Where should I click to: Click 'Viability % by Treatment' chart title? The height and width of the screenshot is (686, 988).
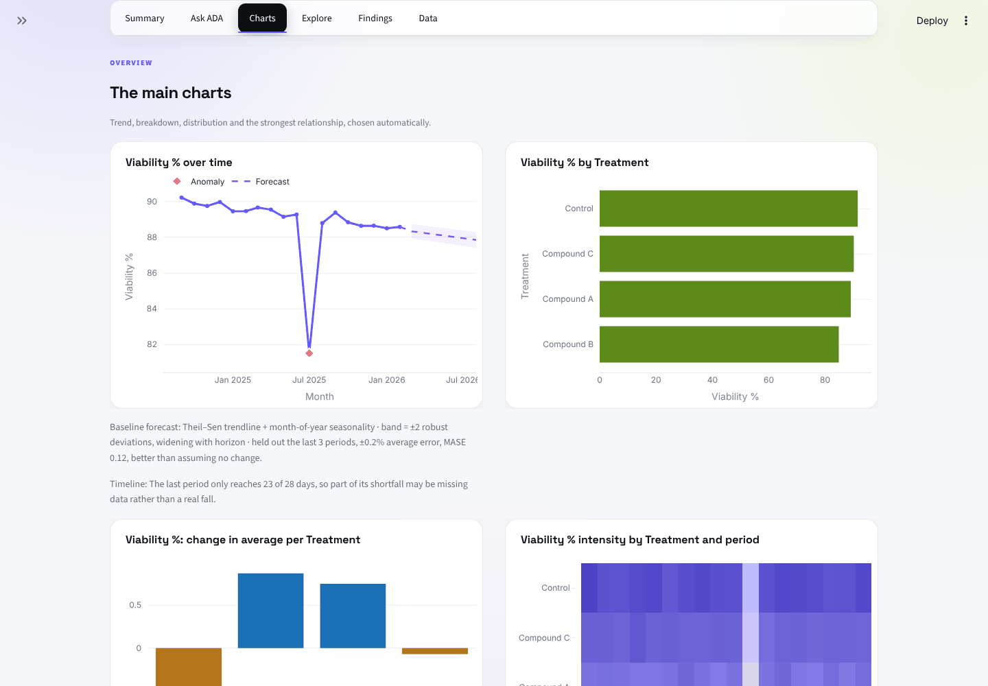(x=585, y=163)
